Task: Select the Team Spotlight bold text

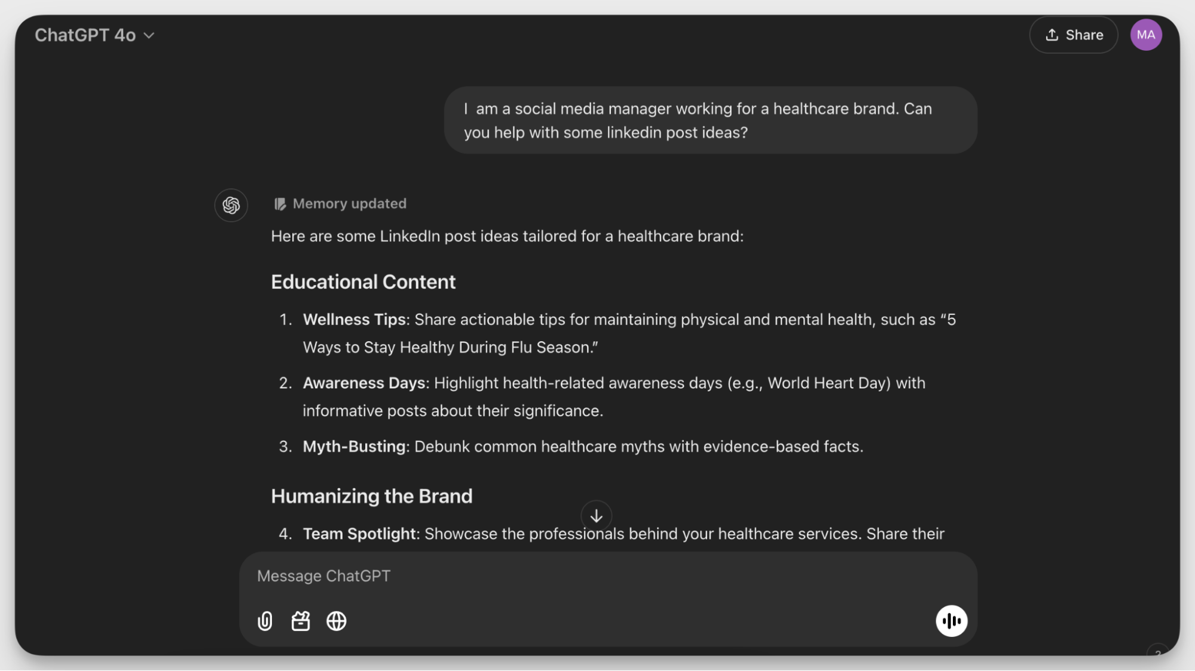Action: 359,534
